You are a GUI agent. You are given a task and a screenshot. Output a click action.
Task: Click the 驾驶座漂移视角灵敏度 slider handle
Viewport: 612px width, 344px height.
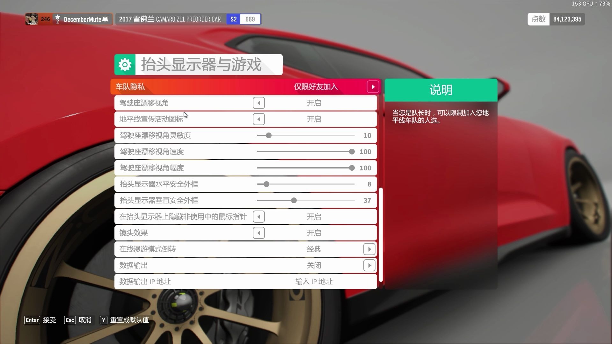point(269,135)
